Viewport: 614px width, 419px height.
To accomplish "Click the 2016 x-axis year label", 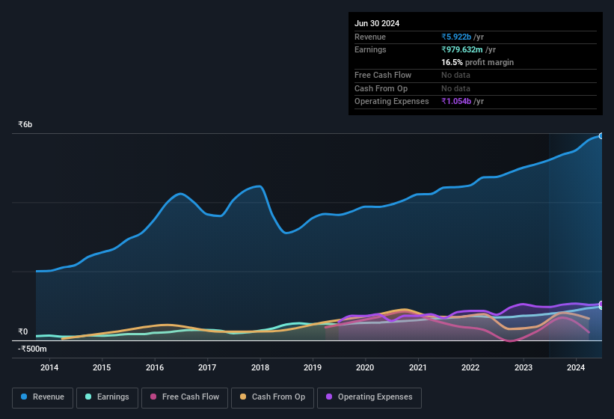I will pyautogui.click(x=155, y=367).
